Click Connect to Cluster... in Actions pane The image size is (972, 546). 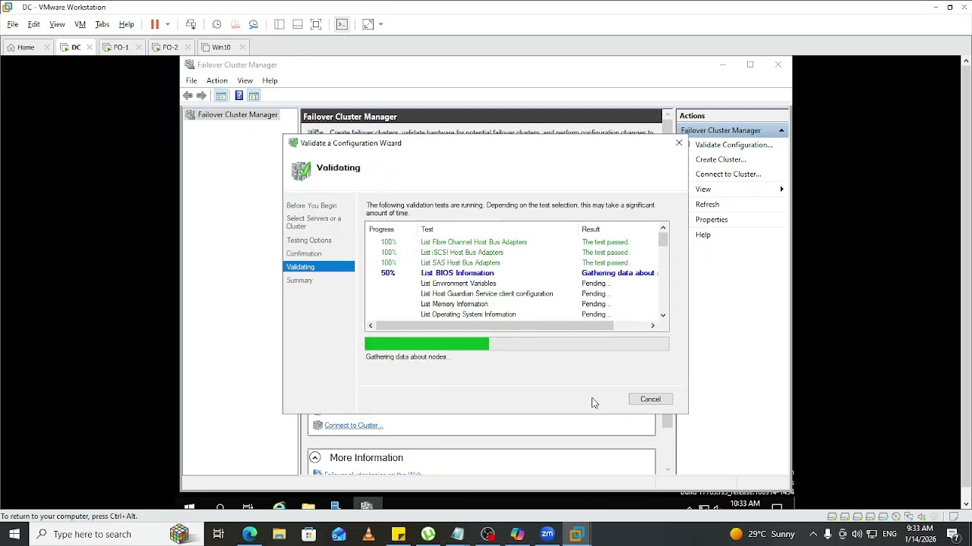click(x=728, y=174)
